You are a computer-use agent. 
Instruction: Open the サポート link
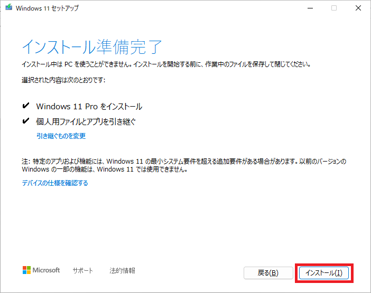82,270
